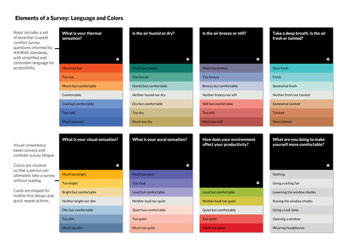This screenshot has height=250, width=352.
Task: Open help icon on productivity card
Action: point(258,183)
